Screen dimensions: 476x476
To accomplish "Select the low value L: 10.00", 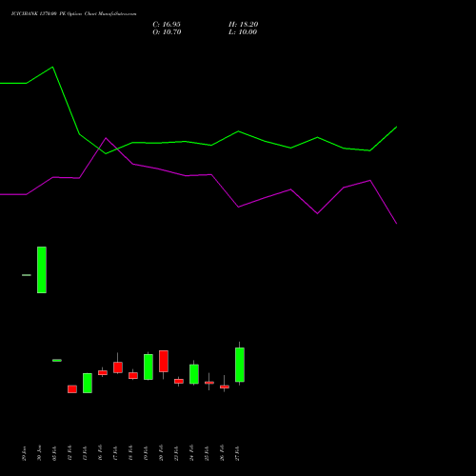I will click(243, 32).
